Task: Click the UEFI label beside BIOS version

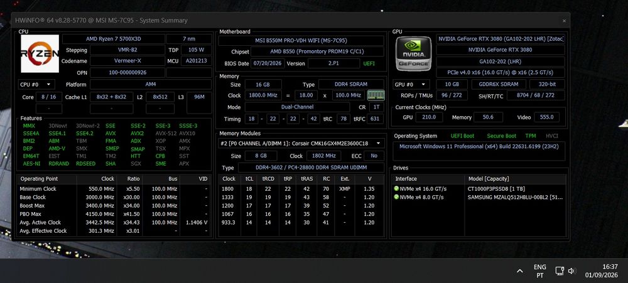Action: (x=369, y=63)
